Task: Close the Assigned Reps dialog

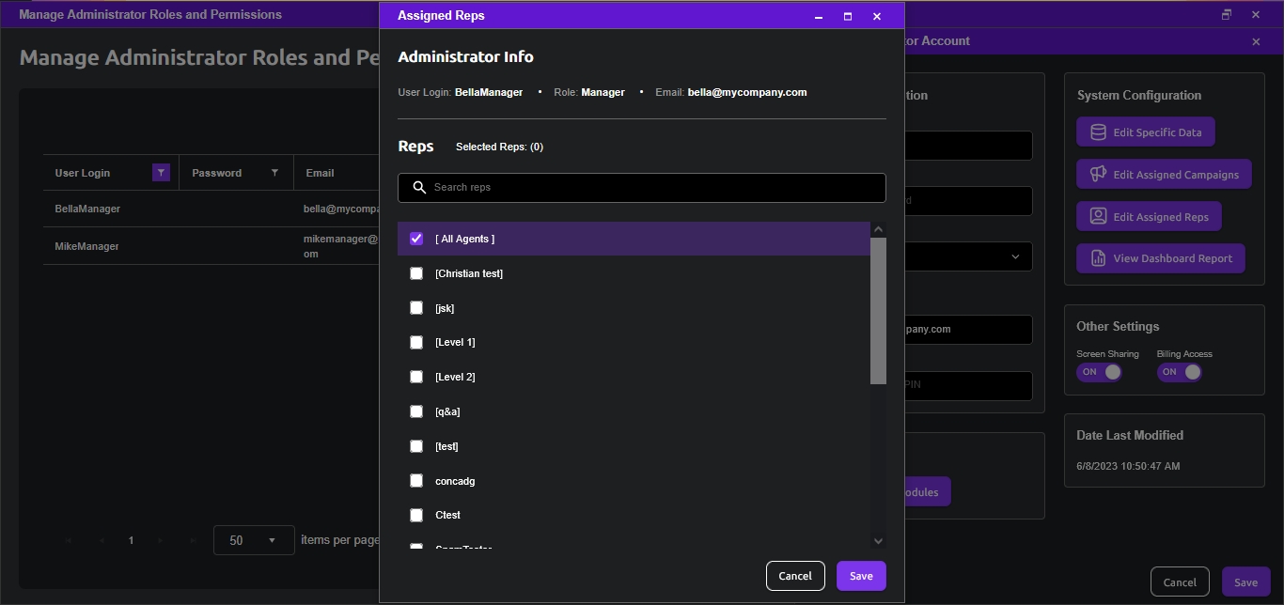Action: tap(877, 16)
